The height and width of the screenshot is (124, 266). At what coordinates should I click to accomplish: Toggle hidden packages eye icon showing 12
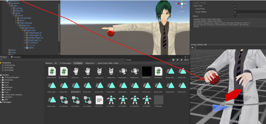coord(187,60)
